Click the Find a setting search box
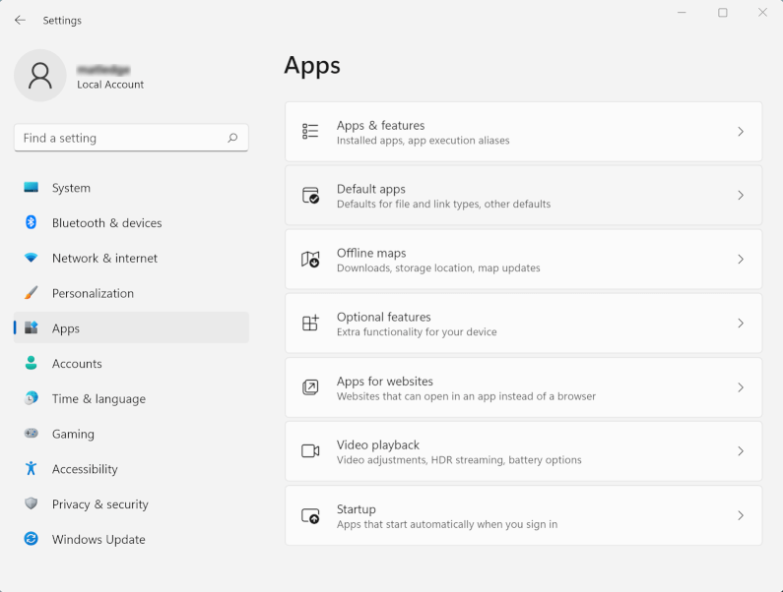 [131, 138]
